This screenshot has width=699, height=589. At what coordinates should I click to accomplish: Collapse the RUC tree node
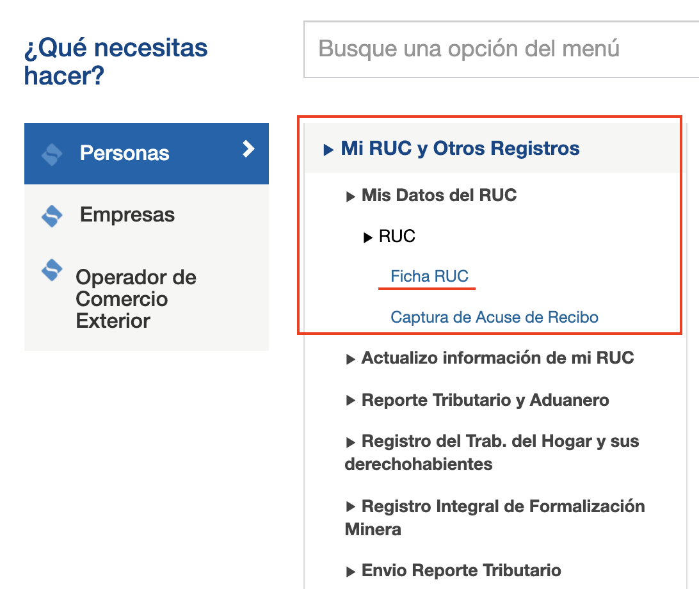(389, 236)
